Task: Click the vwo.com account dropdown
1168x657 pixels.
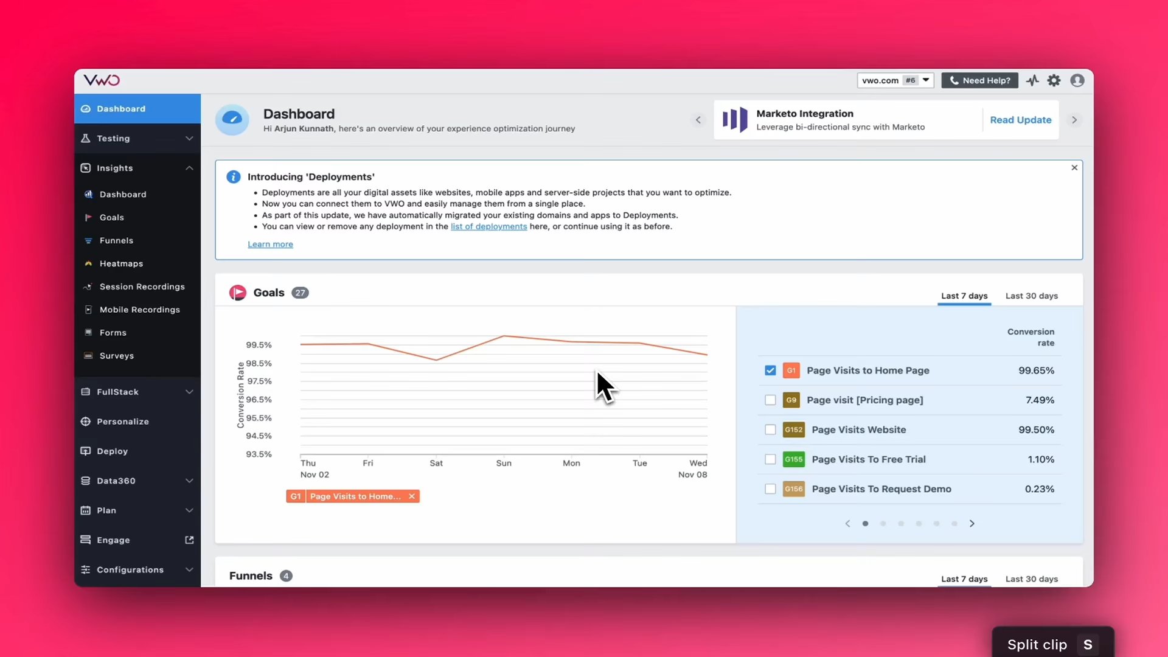Action: (x=894, y=80)
